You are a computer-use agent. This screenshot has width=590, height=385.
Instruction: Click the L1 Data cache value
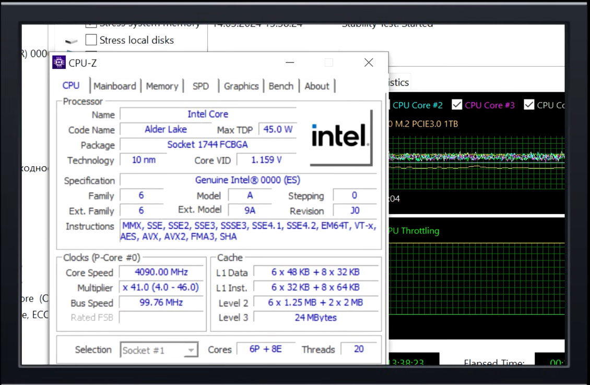pos(316,272)
